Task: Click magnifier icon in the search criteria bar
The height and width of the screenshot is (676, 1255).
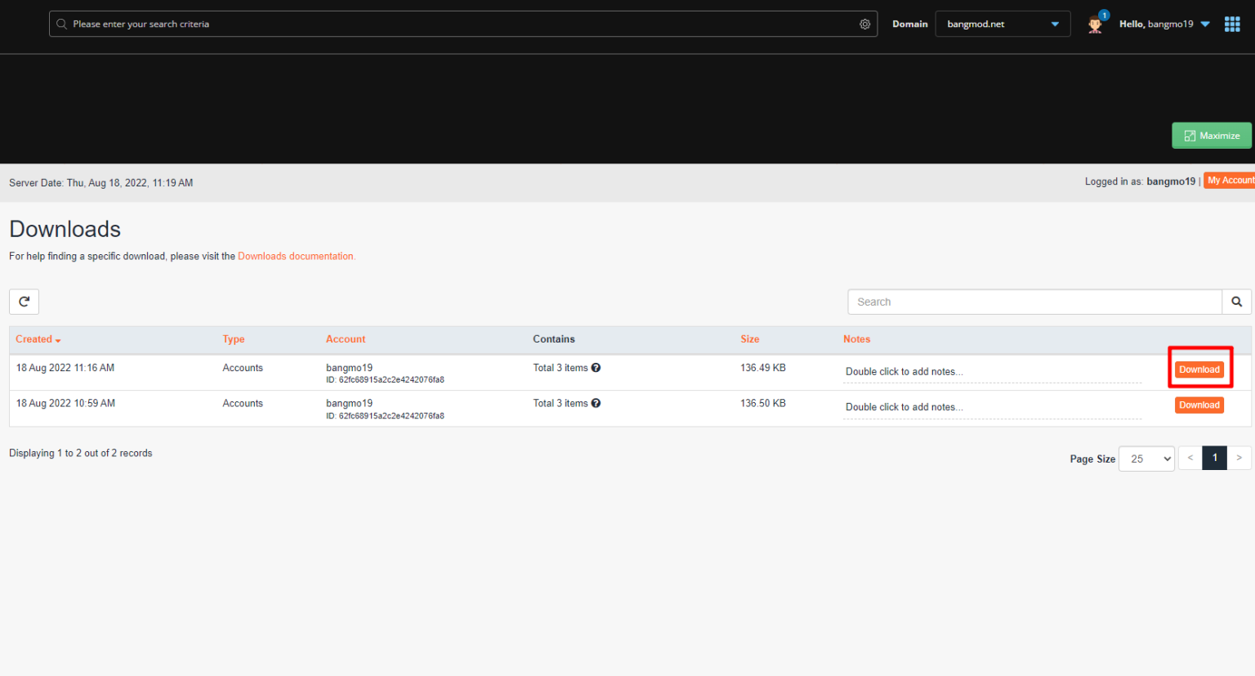Action: (62, 24)
